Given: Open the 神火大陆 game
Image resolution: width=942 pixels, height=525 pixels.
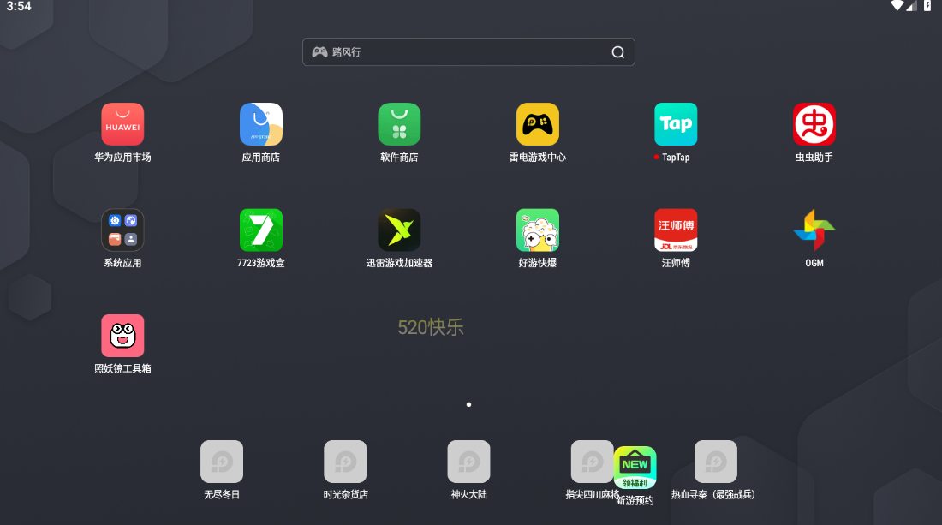Looking at the screenshot, I should pyautogui.click(x=468, y=461).
